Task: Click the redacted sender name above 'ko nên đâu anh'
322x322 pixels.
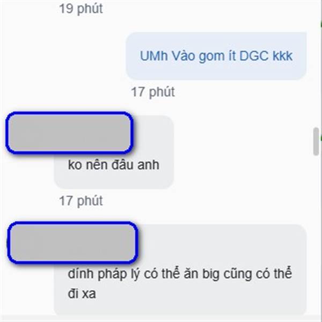Action: click(x=69, y=133)
